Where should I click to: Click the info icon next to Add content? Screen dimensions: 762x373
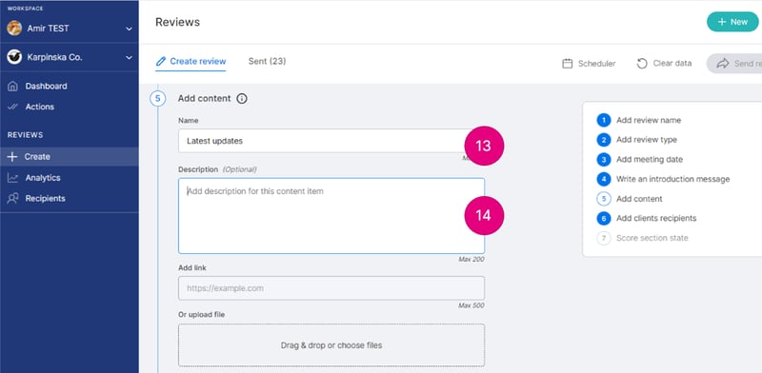242,99
